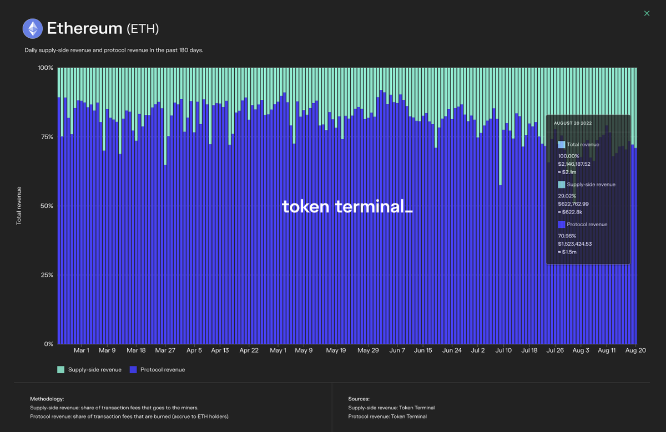
Task: Click the green legend marker for Supply-side revenue
Action: pyautogui.click(x=60, y=369)
